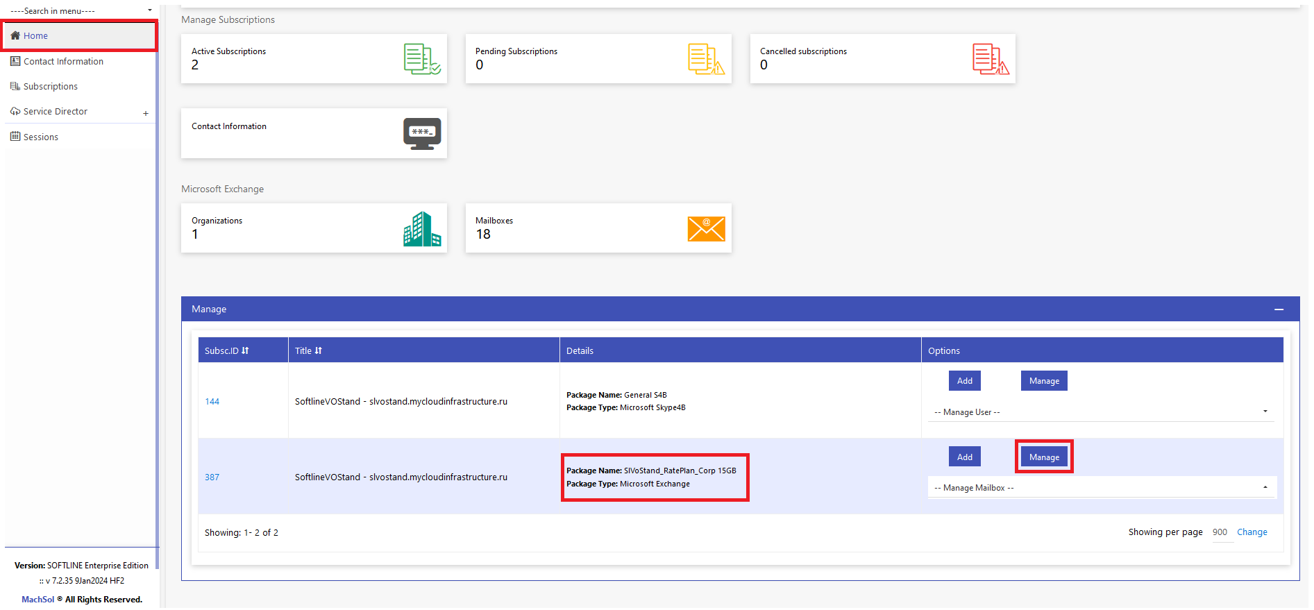Collapse the Manage panel with minus icon
Image resolution: width=1314 pixels, height=610 pixels.
[1279, 310]
